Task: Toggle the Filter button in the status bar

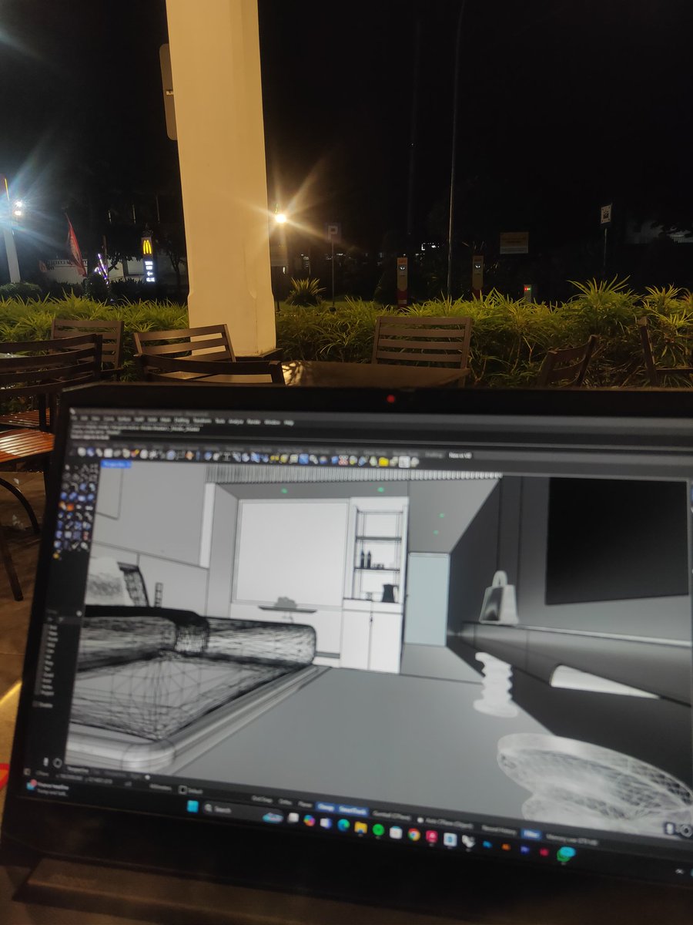Action: pos(531,834)
